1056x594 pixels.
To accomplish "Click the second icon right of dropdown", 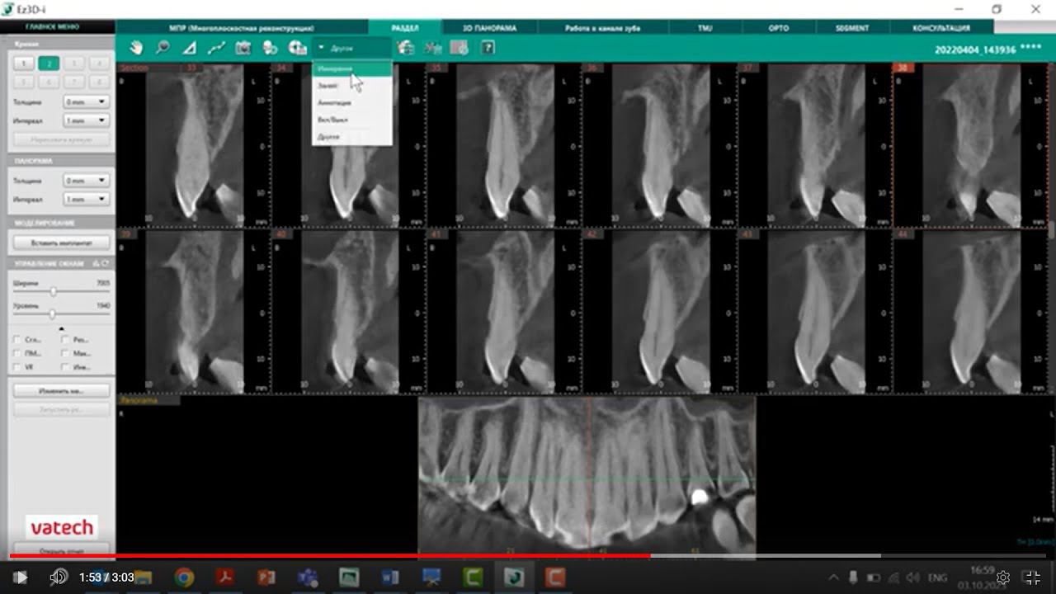I will [432, 48].
